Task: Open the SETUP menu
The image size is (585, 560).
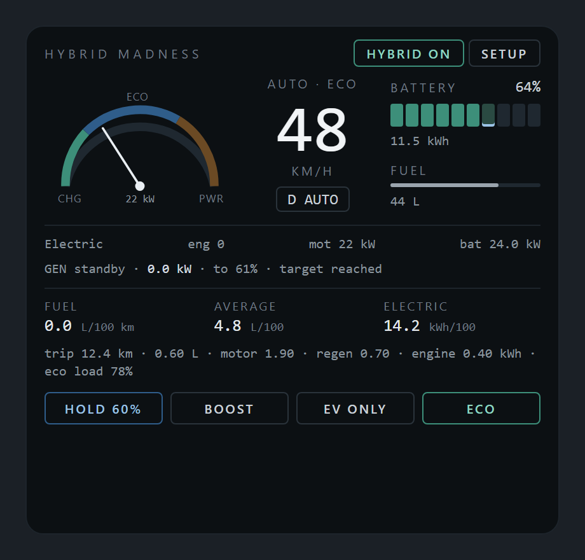Action: (504, 53)
